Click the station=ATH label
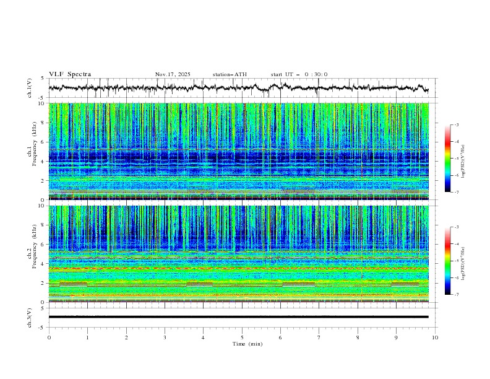Viewport: 490px width, 379px height. (x=230, y=74)
